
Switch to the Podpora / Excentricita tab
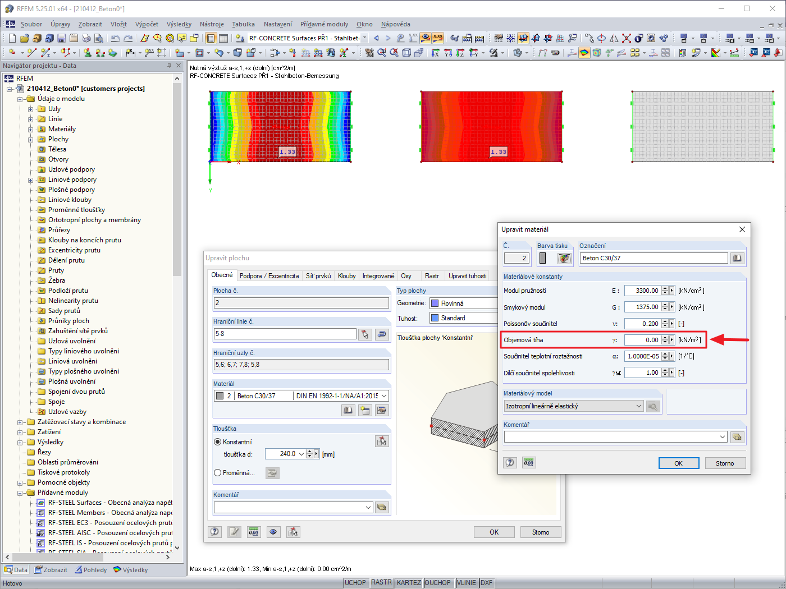point(269,276)
